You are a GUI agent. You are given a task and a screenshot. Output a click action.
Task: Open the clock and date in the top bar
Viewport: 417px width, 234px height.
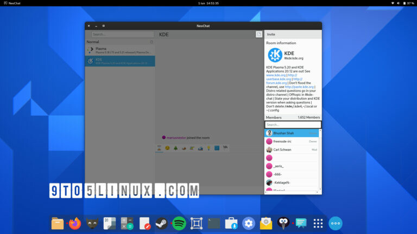[x=208, y=3]
